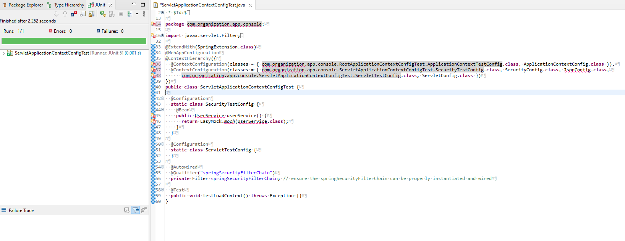625x241 pixels.
Task: Click springSecurityFilterChain field name on line 56
Action: point(244,178)
